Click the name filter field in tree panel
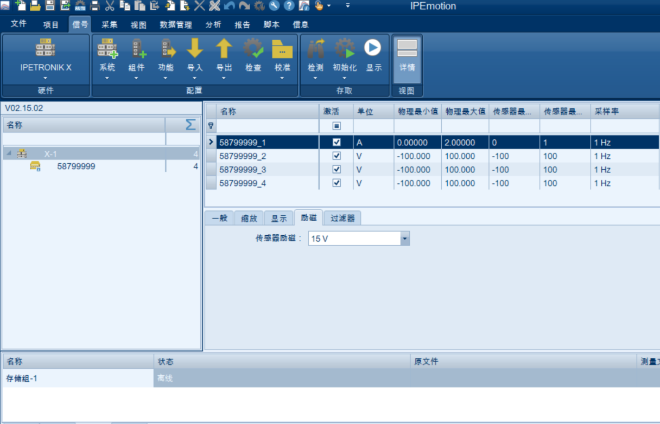The width and height of the screenshot is (660, 424). pyautogui.click(x=84, y=139)
